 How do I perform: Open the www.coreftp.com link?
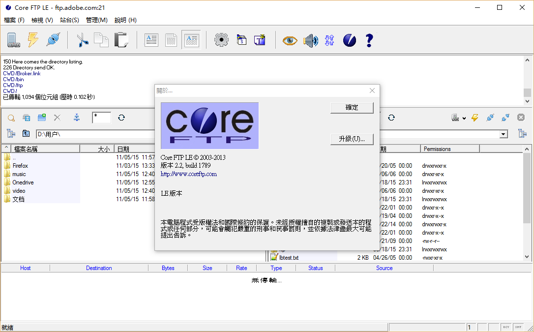point(189,174)
